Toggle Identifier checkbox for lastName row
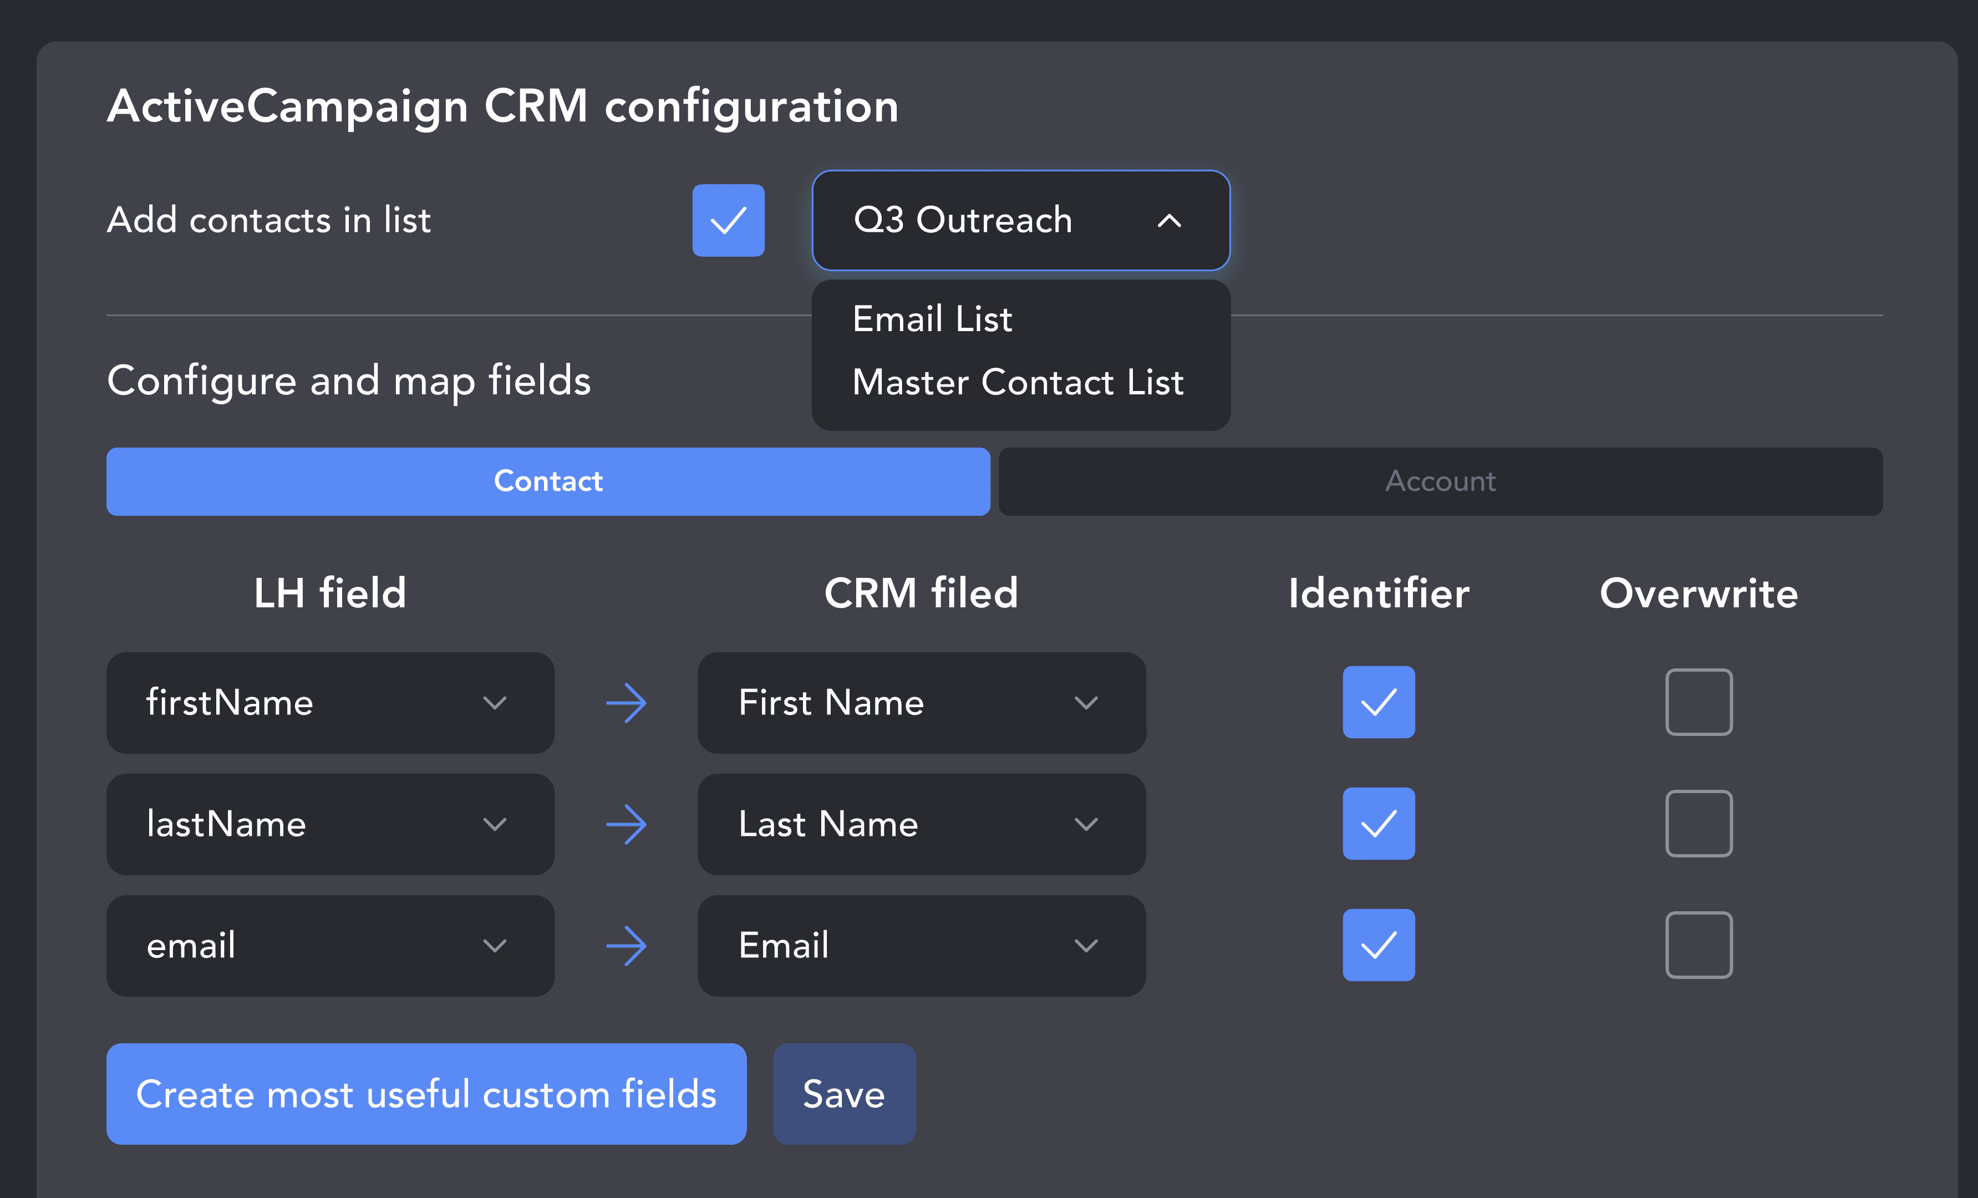 click(1379, 823)
